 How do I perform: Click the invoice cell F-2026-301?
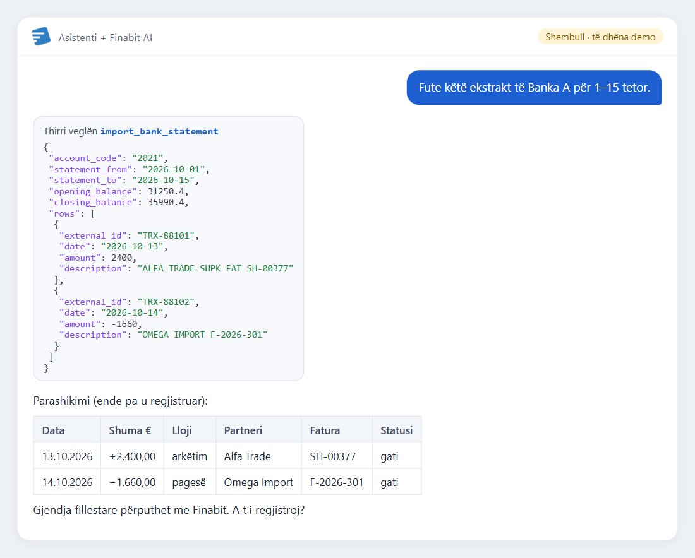pyautogui.click(x=336, y=482)
